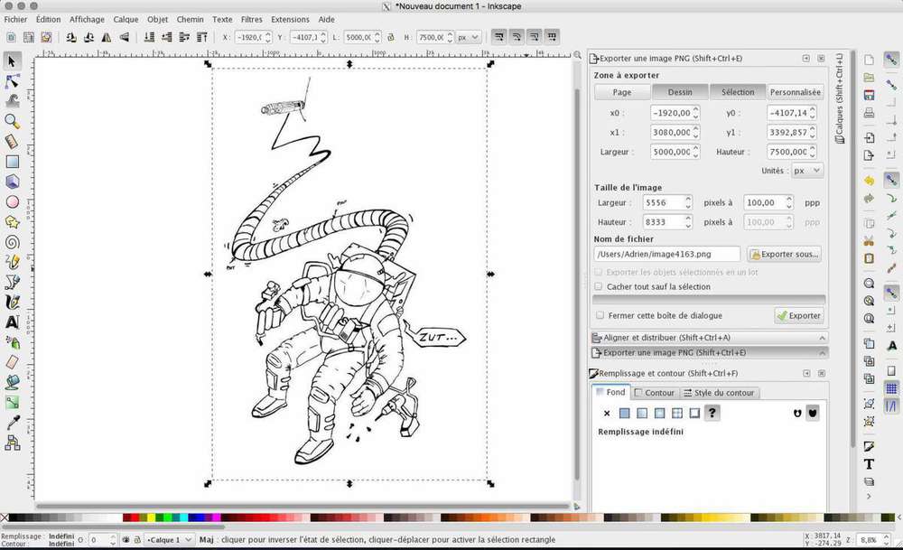Check 'Cacher tout sauf la sélection'
Screen dimensions: 903x550
599,286
